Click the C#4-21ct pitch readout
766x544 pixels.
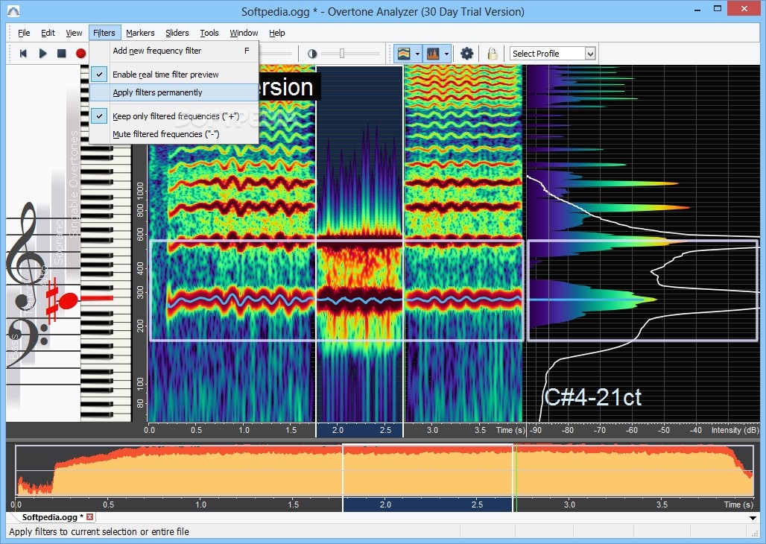click(x=592, y=397)
